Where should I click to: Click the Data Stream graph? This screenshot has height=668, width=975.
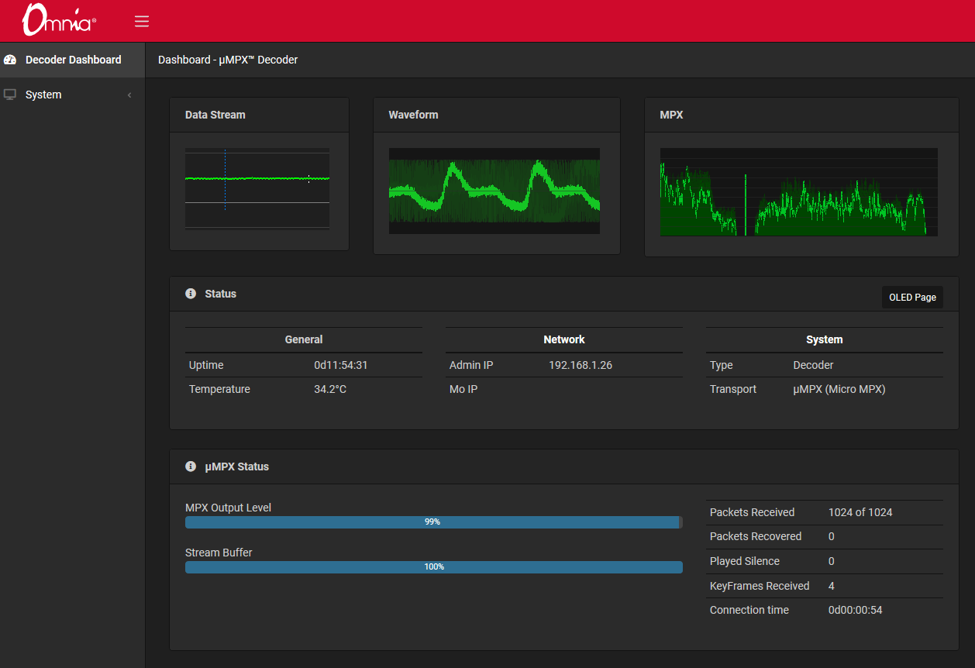pyautogui.click(x=257, y=190)
